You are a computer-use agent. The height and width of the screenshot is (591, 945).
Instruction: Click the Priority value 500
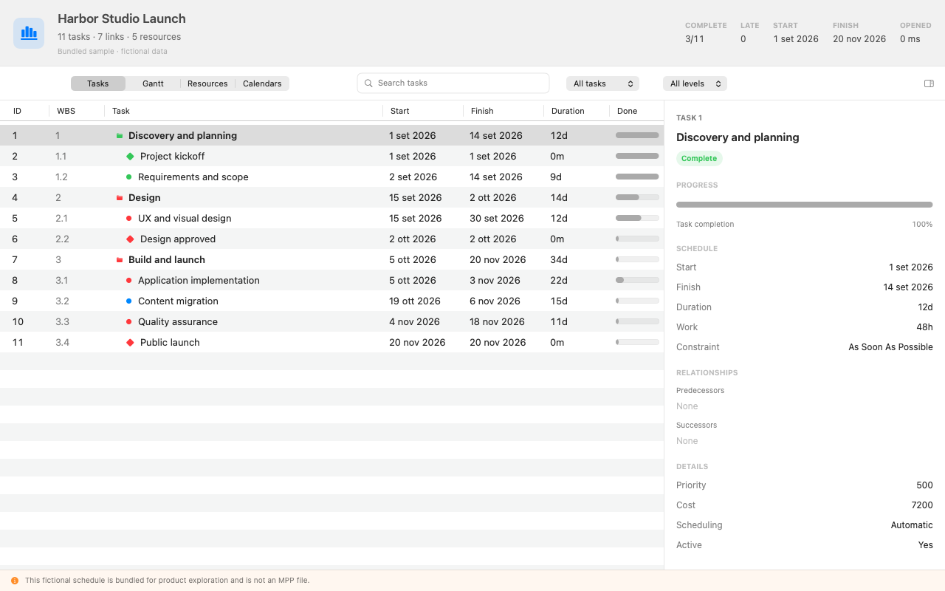tap(925, 485)
